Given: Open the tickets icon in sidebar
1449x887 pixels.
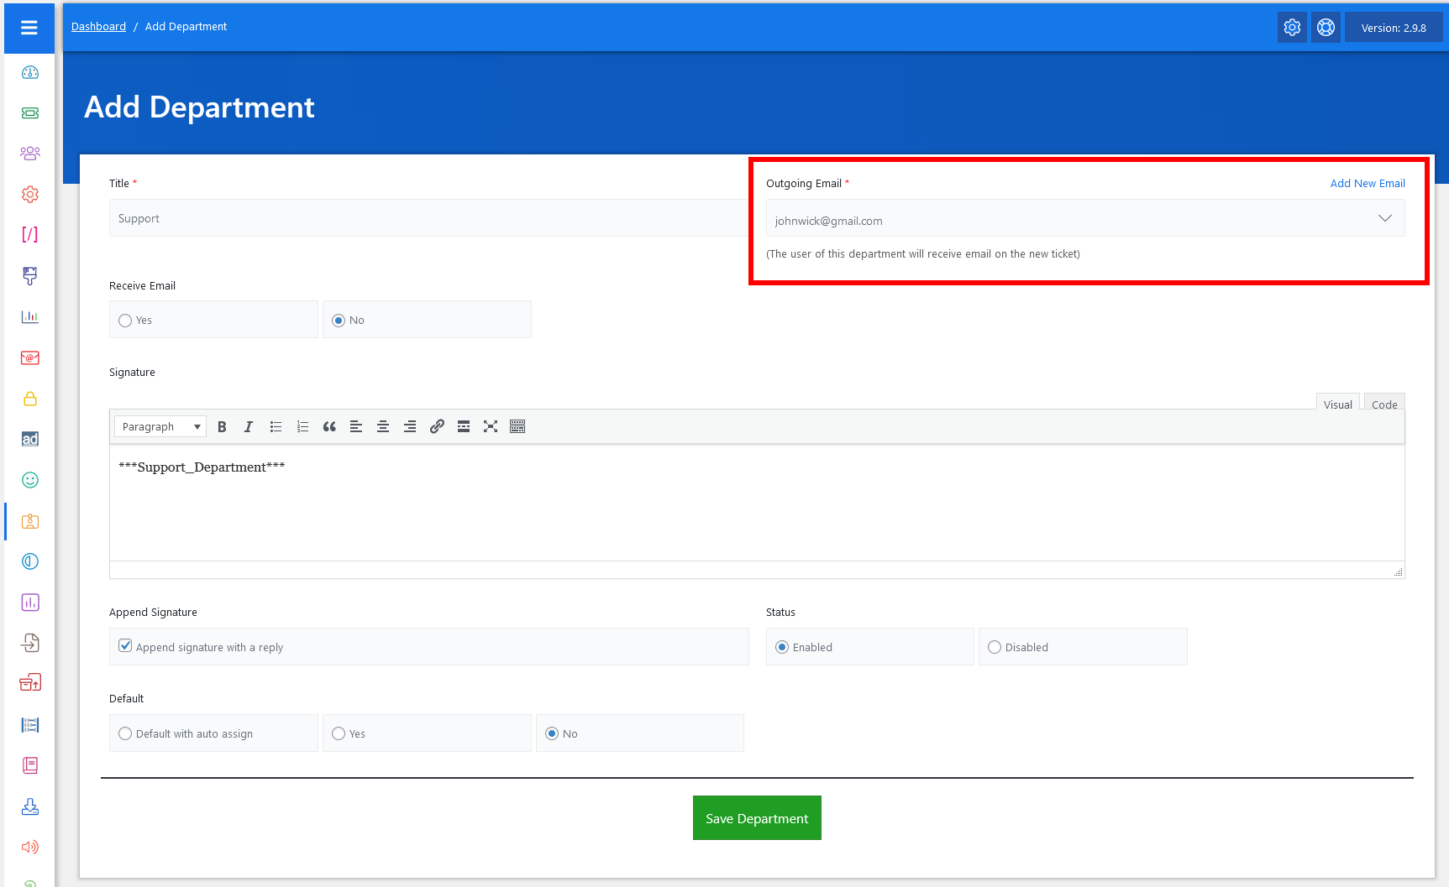Looking at the screenshot, I should coord(30,113).
